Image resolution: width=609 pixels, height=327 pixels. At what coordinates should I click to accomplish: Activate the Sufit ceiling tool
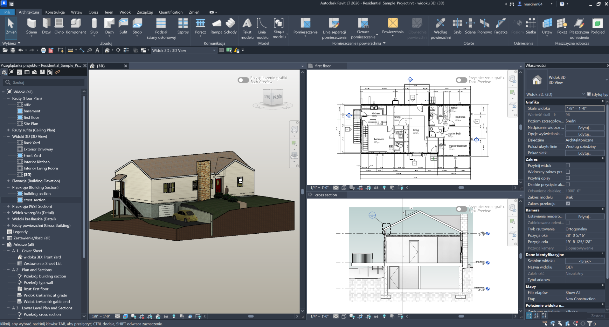coord(123,26)
